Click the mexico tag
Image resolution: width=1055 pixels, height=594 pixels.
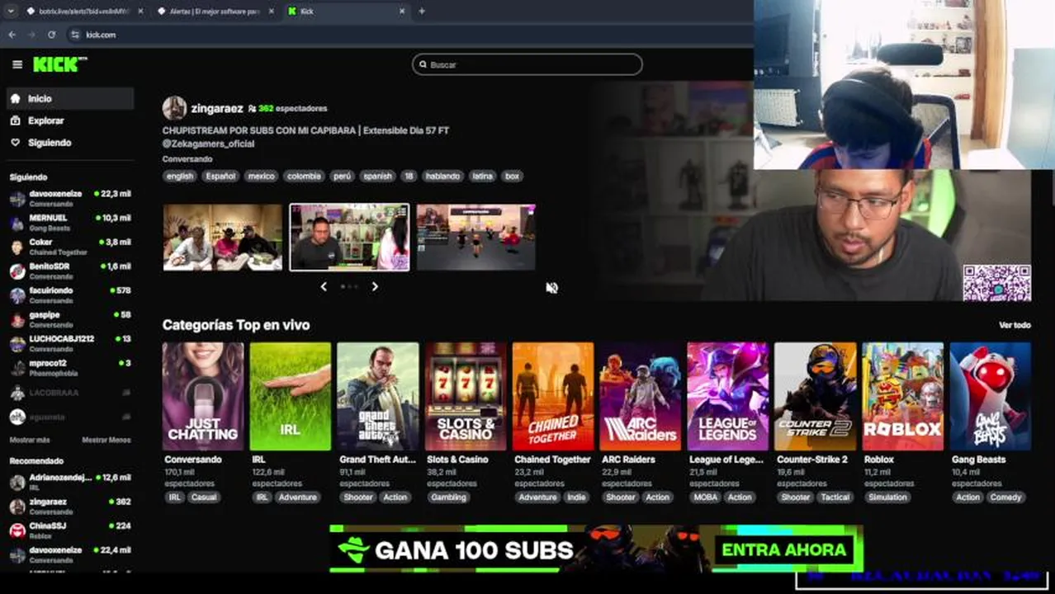262,176
